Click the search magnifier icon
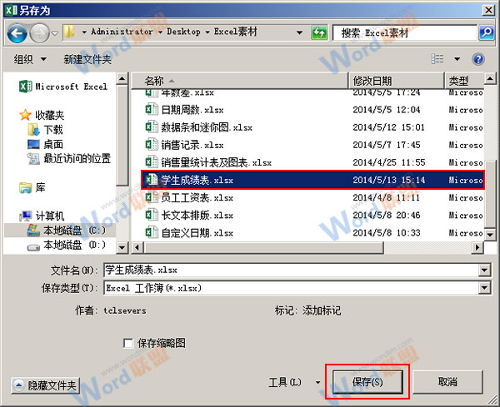Screen dimensions: 500x407 [x=487, y=32]
